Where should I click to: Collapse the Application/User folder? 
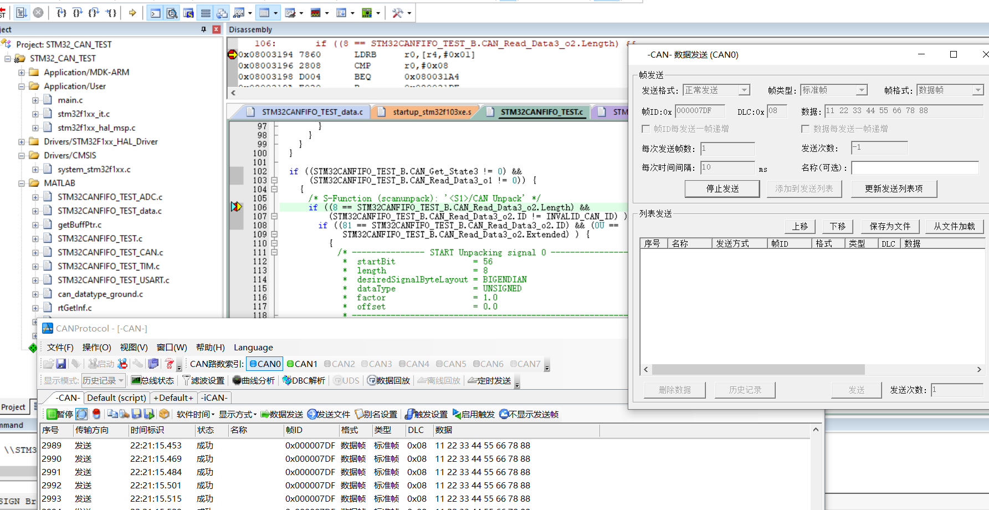(x=22, y=86)
